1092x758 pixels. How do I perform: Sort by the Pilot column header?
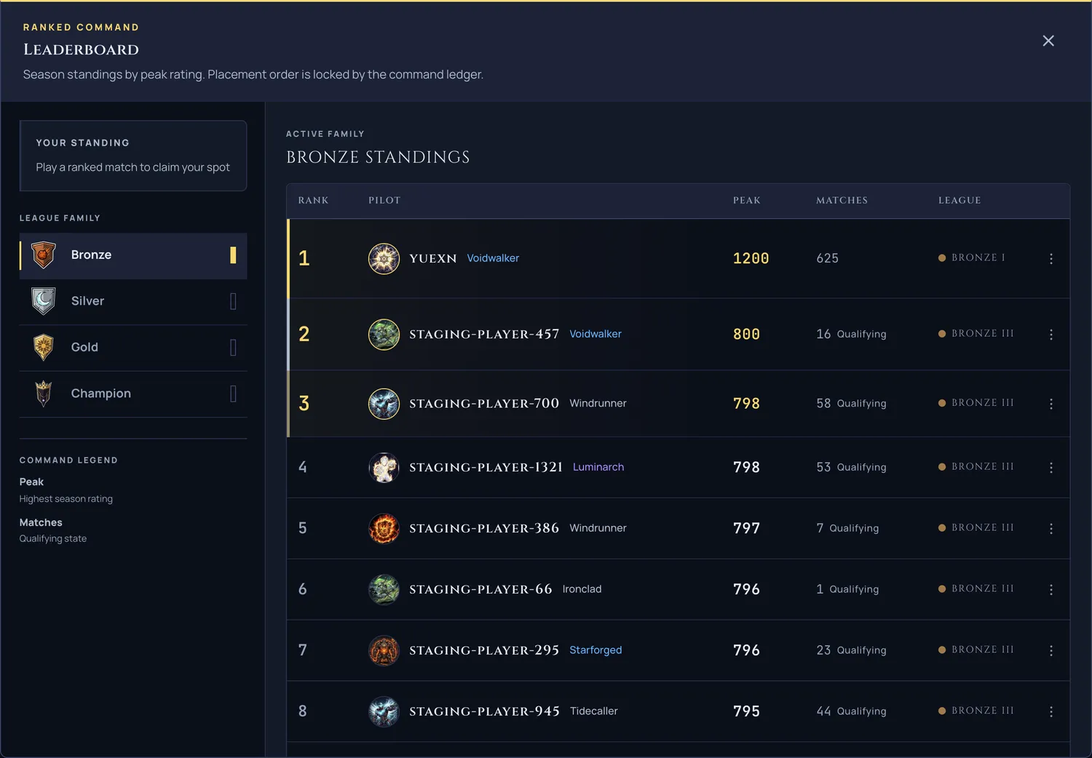click(x=384, y=200)
